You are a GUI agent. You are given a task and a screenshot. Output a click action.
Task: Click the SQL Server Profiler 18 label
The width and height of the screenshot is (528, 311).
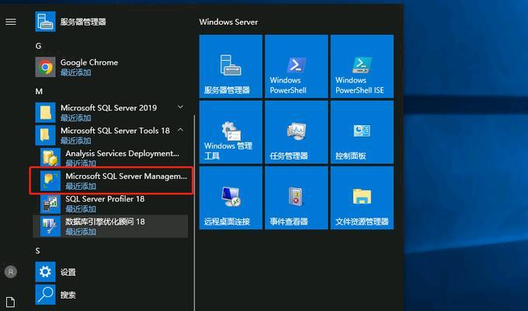click(105, 199)
